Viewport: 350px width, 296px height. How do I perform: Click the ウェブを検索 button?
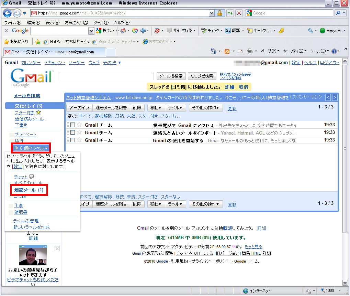pyautogui.click(x=202, y=76)
